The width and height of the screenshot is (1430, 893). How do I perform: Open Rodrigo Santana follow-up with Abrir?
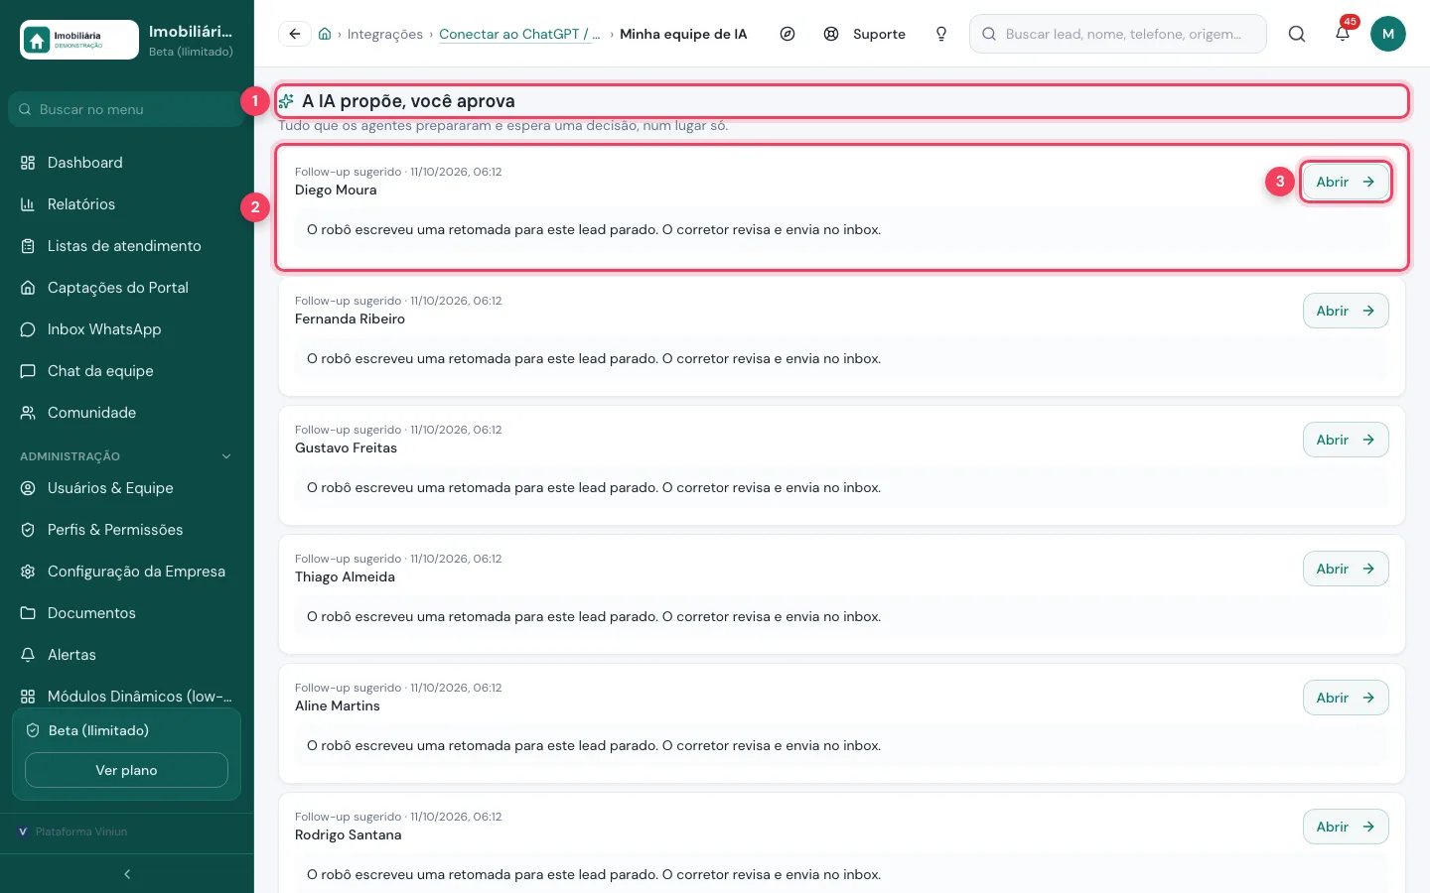pos(1346,827)
